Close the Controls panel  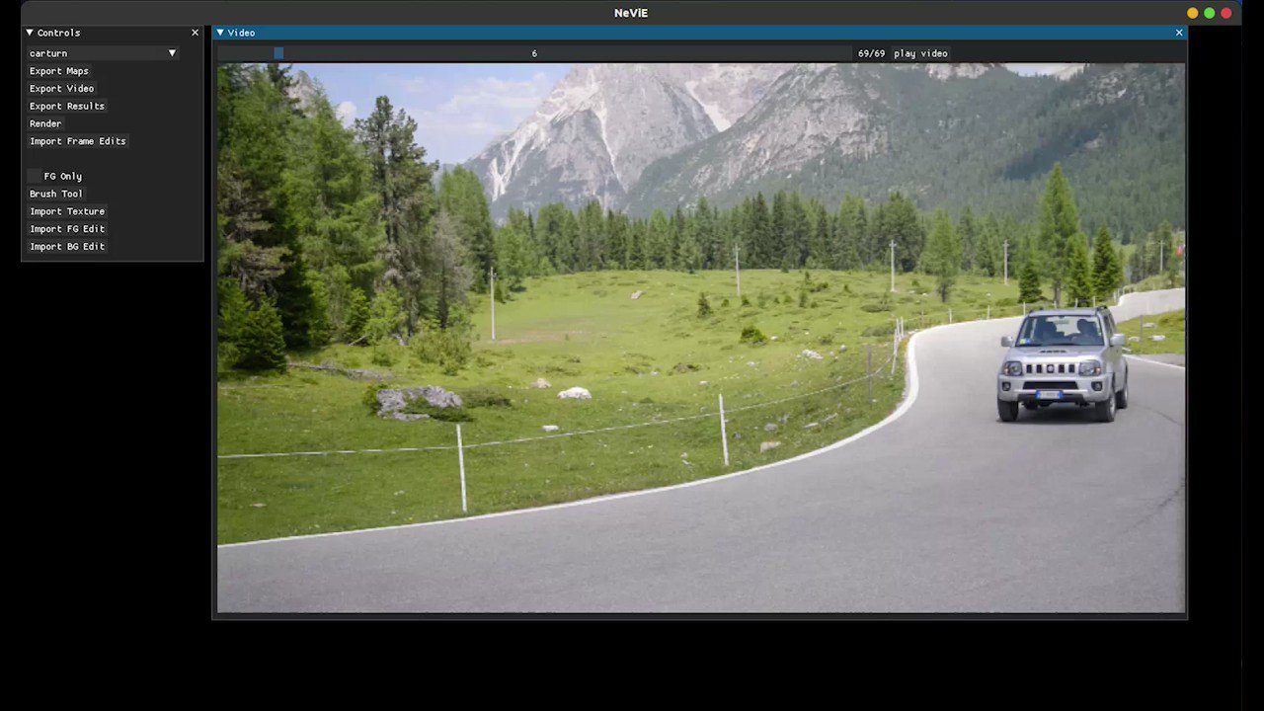click(195, 33)
